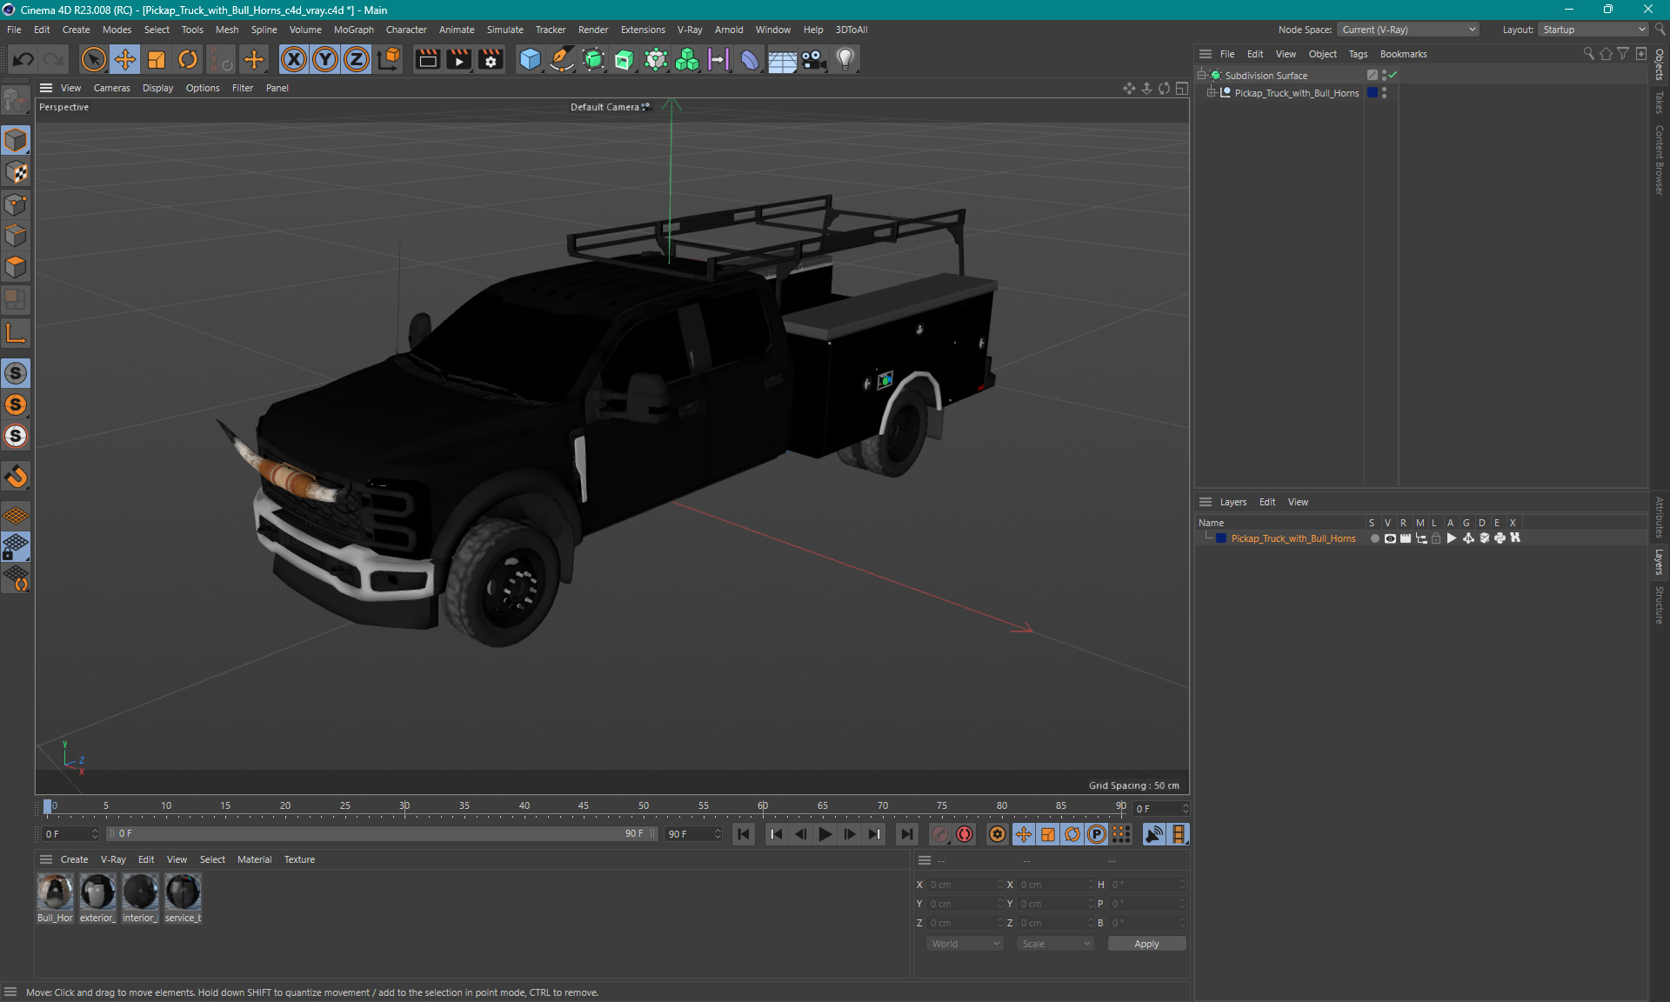This screenshot has width=1670, height=1002.
Task: Click the Layers panel menu icon
Action: coord(1206,502)
